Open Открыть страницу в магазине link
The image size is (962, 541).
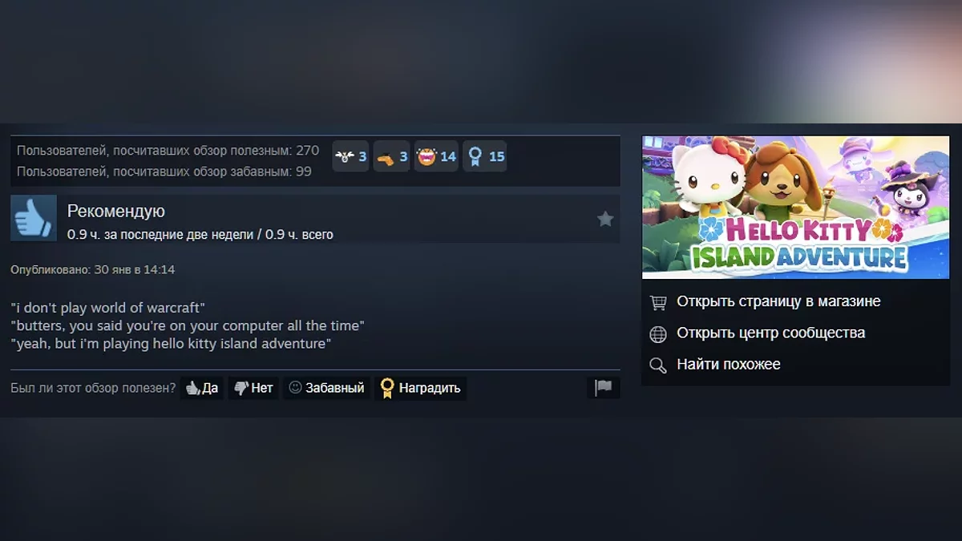click(x=778, y=301)
